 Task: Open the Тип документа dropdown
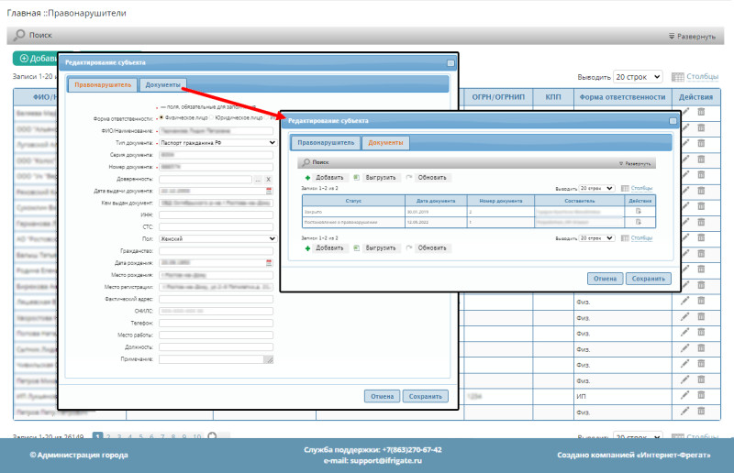click(x=217, y=142)
